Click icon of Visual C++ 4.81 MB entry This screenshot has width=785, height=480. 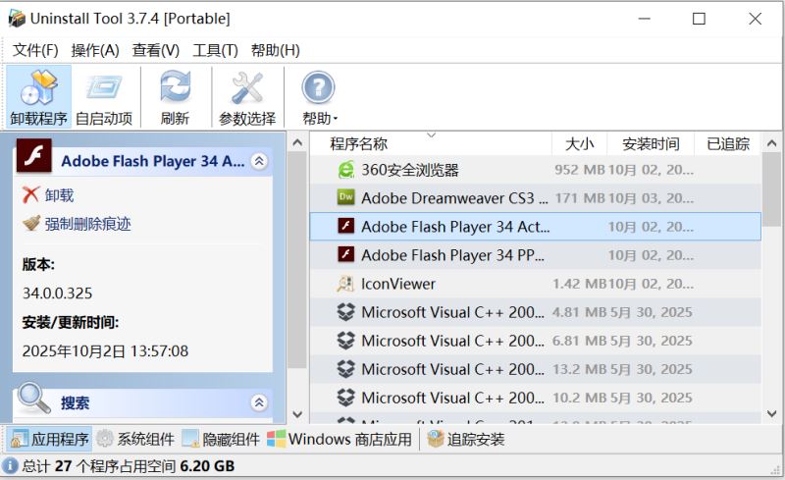tap(346, 312)
